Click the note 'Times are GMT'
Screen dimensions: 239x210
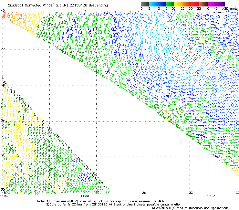tap(62, 201)
